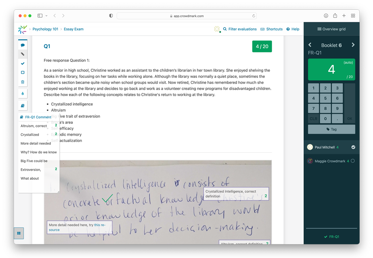373x258 pixels.
Task: Go to next booklet with right chevron
Action: 353,44
